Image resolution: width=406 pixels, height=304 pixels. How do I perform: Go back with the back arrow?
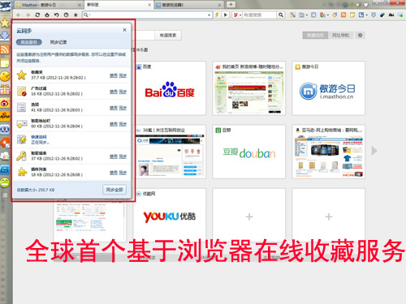[19, 15]
